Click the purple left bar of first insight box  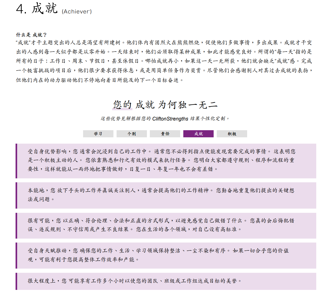tap(16, 161)
